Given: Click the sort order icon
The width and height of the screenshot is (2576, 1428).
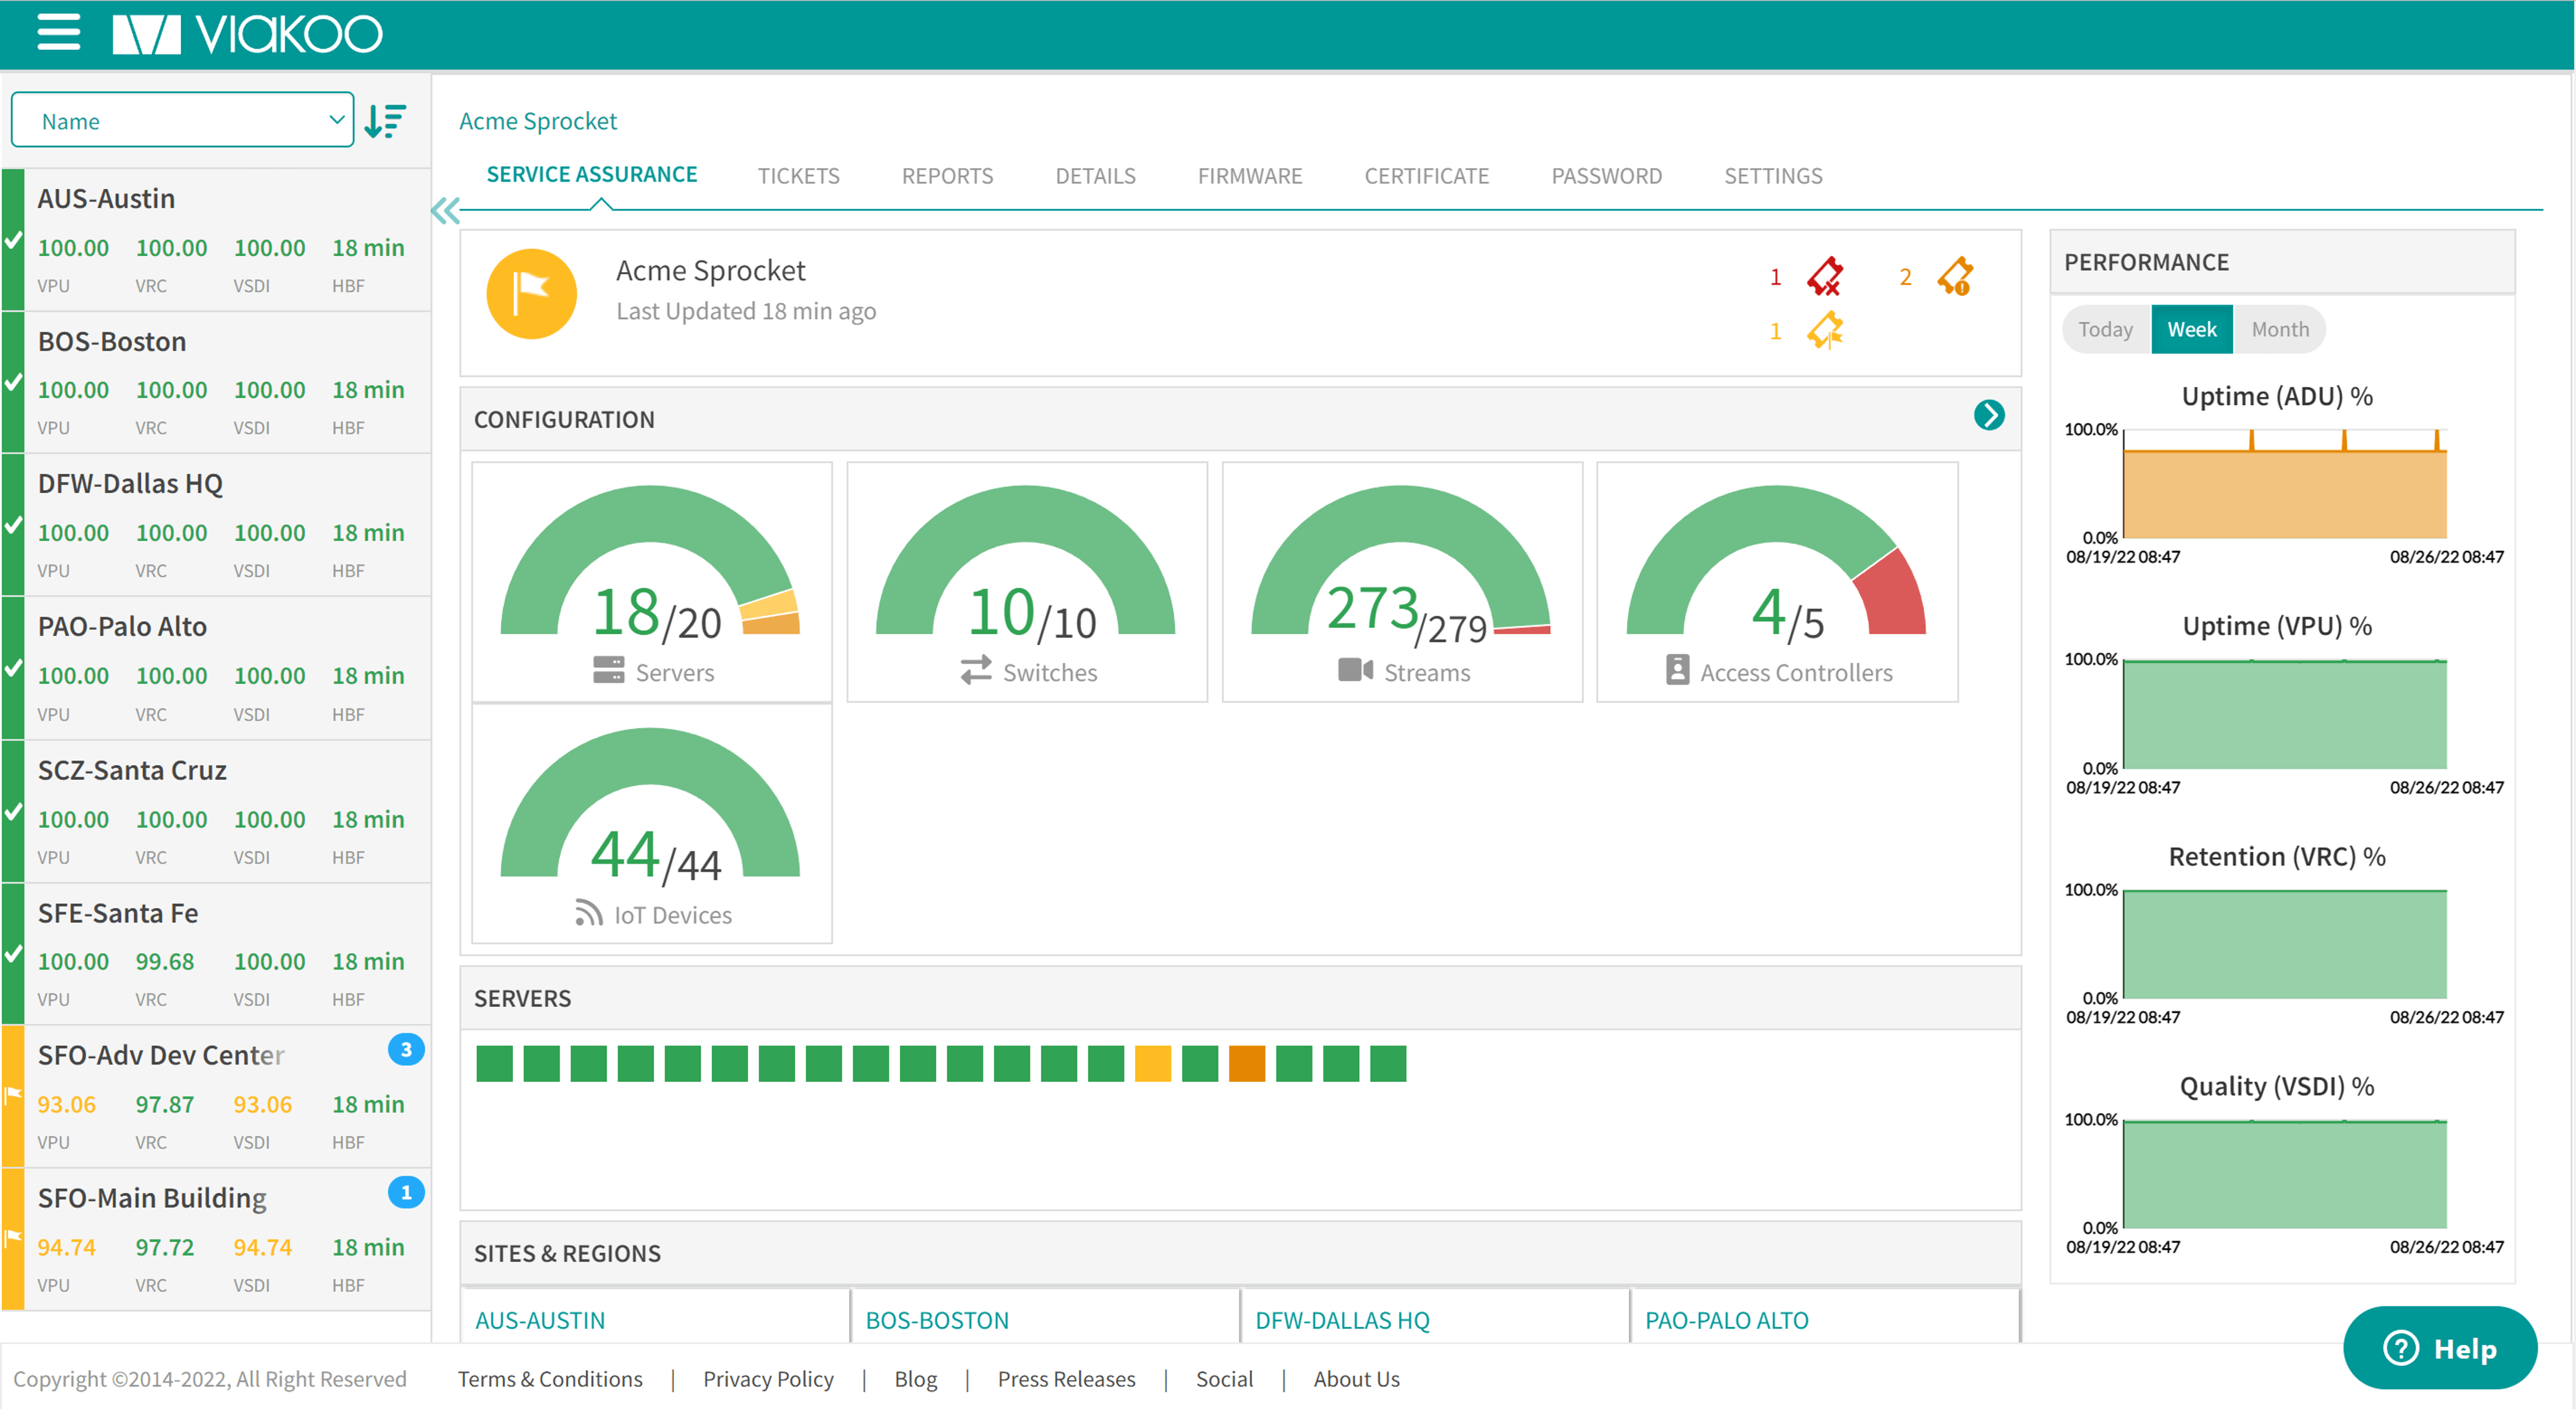Looking at the screenshot, I should click(385, 121).
